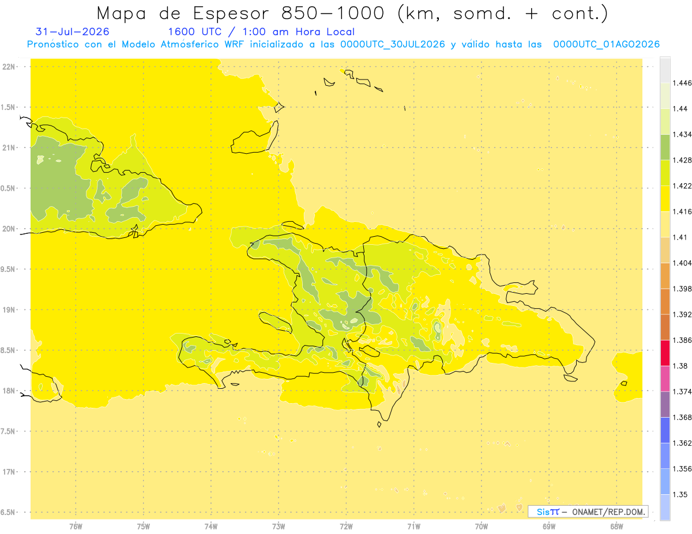Click the legend value 1.41

pyautogui.click(x=680, y=237)
